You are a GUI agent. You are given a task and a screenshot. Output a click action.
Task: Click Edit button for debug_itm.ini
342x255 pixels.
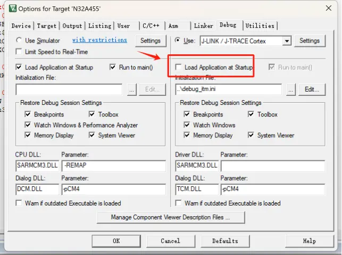(312, 89)
